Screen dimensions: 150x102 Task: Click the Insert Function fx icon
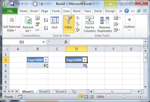pos(66,42)
